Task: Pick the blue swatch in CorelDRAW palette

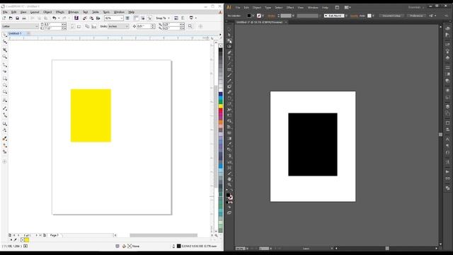Action: pos(221,94)
